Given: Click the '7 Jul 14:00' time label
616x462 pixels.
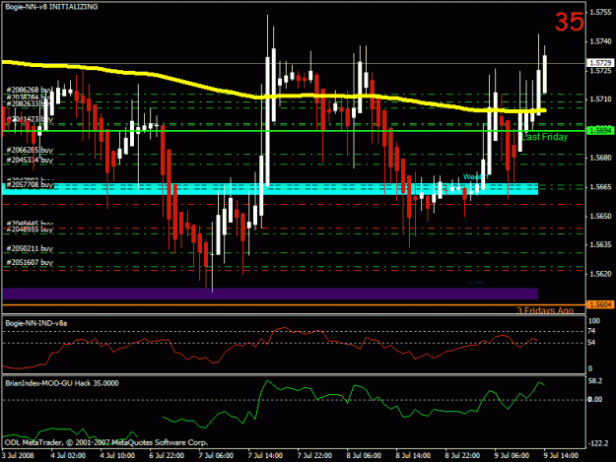Looking at the screenshot, I should point(265,456).
